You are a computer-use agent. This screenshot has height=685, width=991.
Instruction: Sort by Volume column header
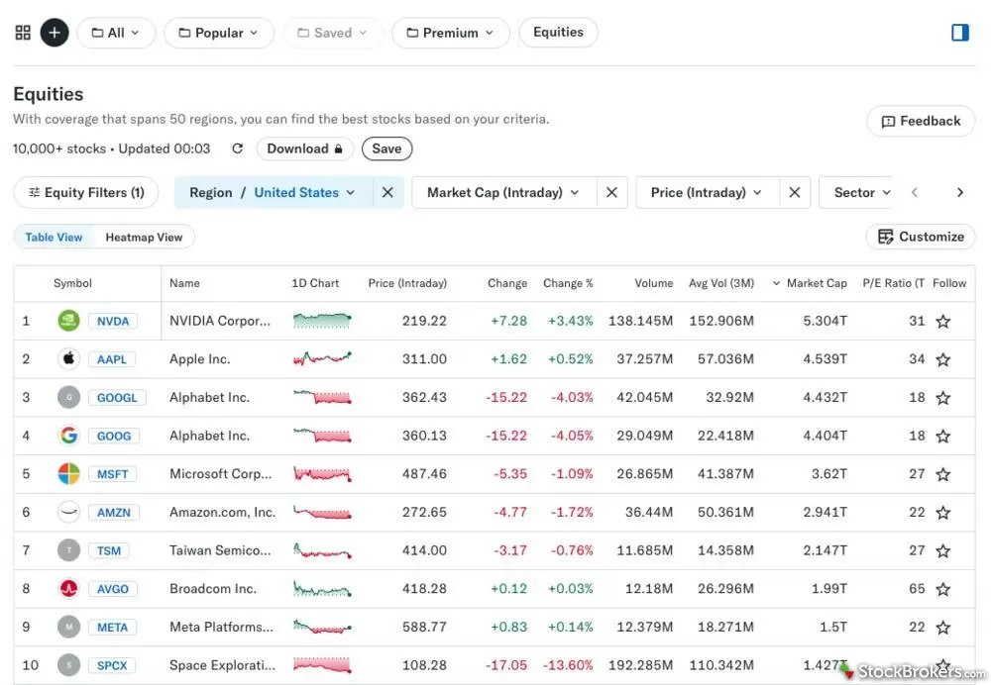(653, 283)
